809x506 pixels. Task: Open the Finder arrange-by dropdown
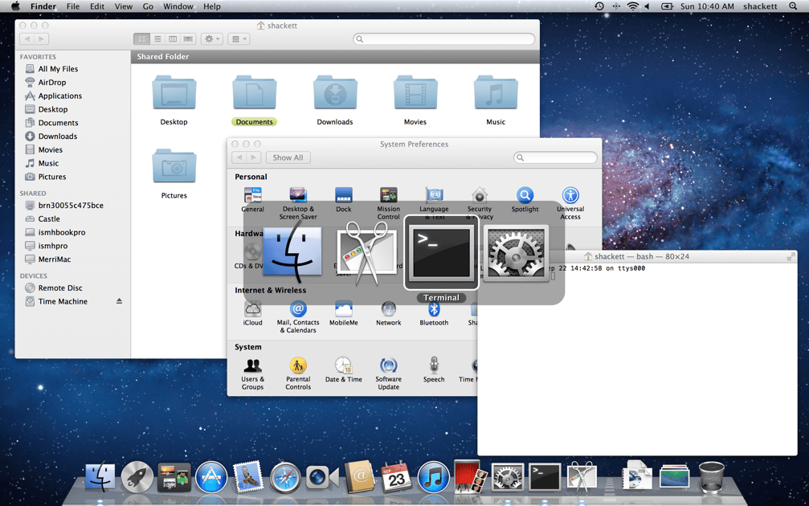[x=239, y=39]
